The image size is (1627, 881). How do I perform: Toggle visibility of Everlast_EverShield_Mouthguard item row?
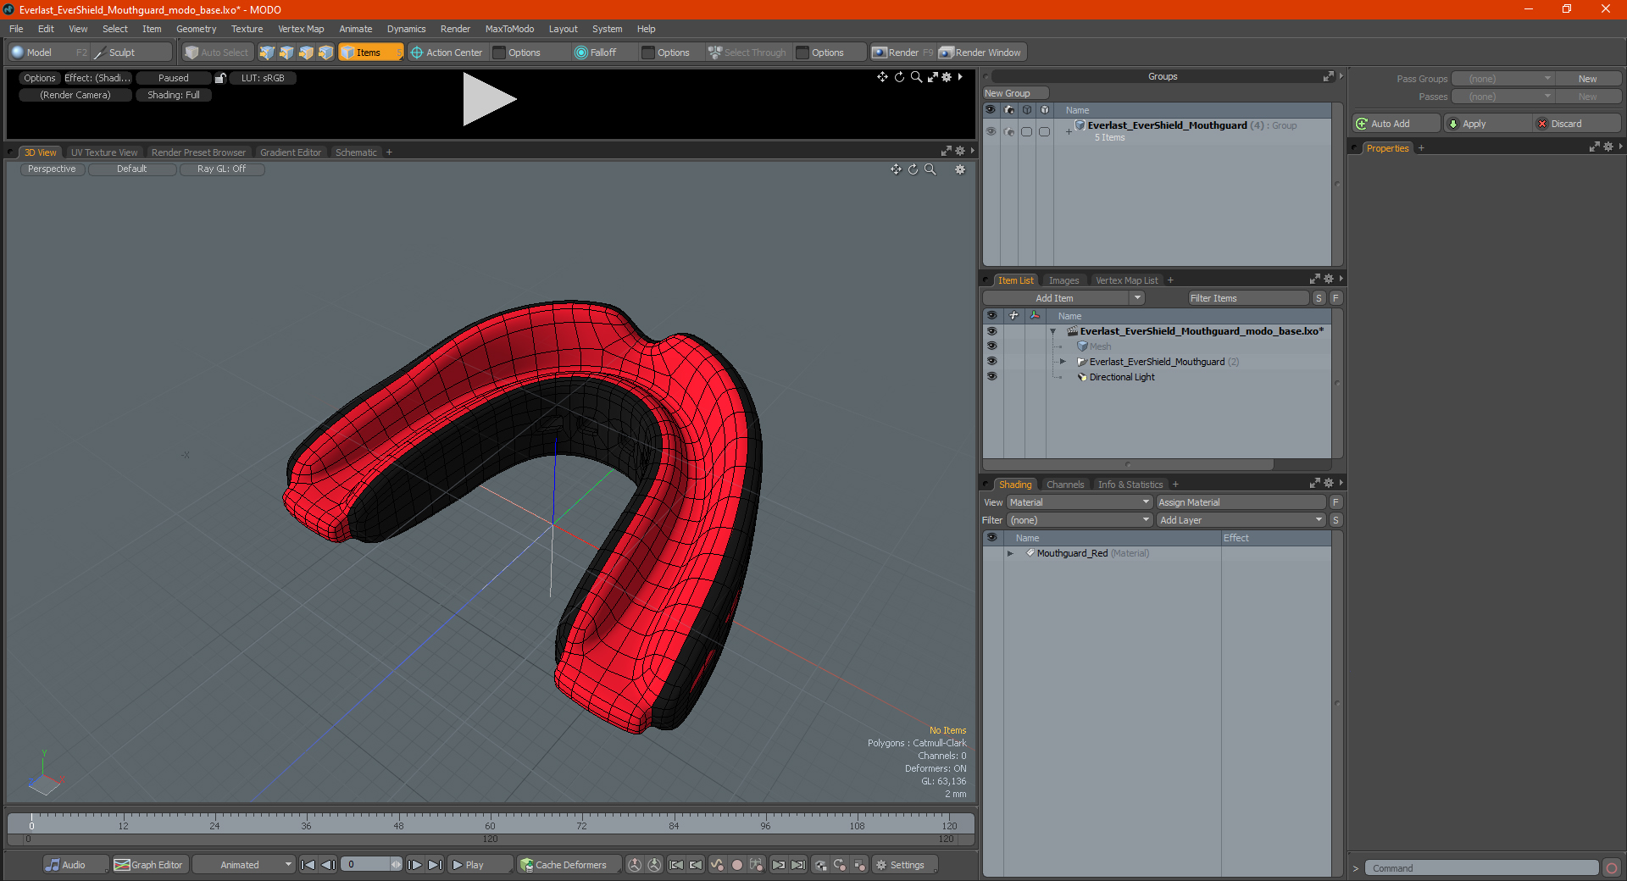991,362
